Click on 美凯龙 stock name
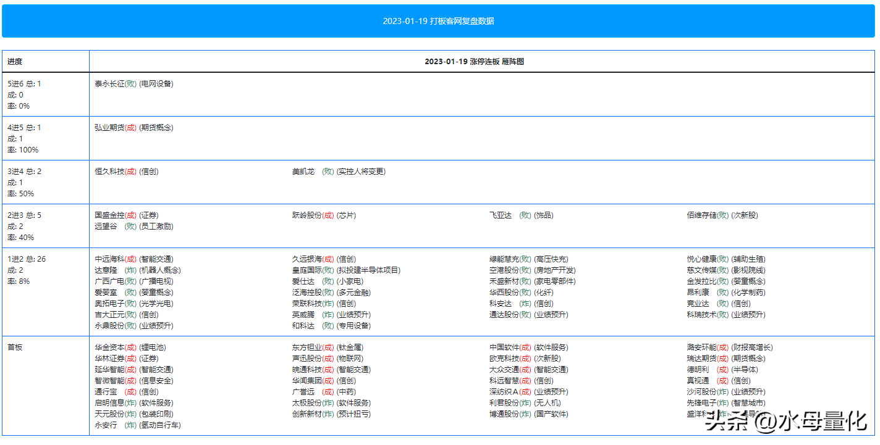Viewport: 880px width, 445px height. [303, 172]
